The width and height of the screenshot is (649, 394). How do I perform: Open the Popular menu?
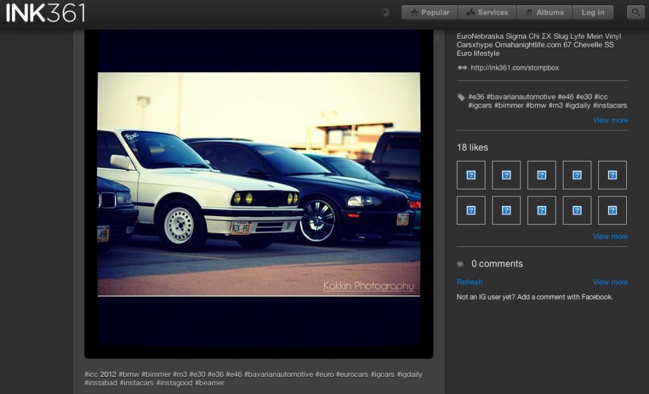(430, 12)
